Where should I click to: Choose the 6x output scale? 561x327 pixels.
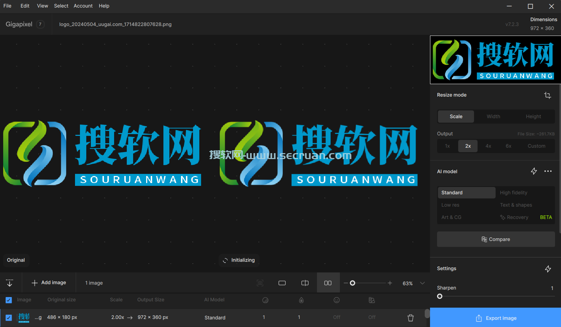[509, 146]
